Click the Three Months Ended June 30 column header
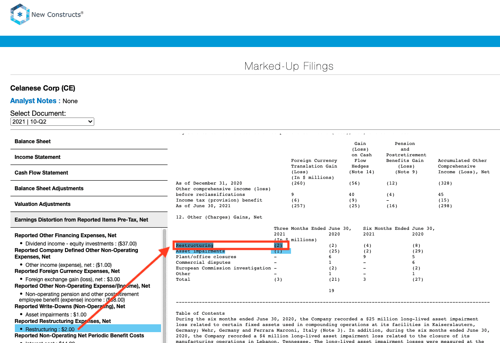Image resolution: width=500 pixels, height=343 pixels. click(x=312, y=229)
